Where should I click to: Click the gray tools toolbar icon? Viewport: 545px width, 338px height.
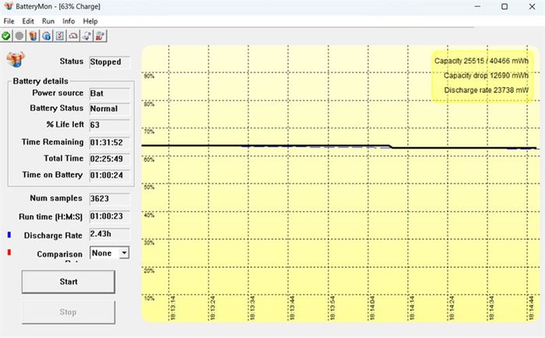(87, 36)
